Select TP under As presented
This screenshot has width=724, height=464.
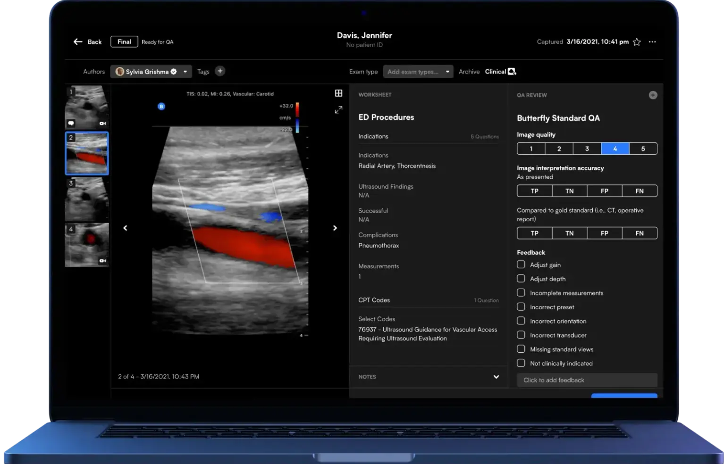(x=534, y=191)
